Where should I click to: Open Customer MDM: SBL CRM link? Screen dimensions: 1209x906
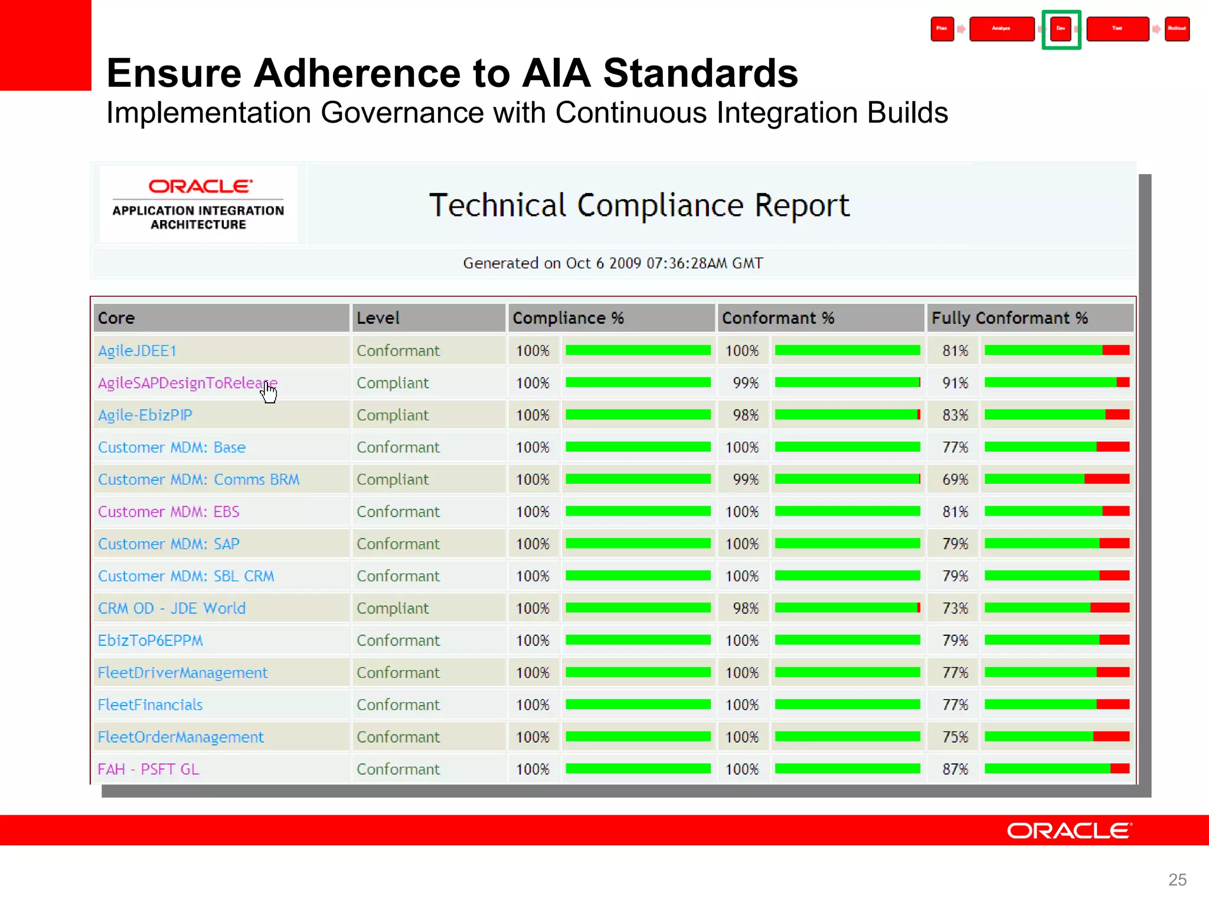coord(186,576)
